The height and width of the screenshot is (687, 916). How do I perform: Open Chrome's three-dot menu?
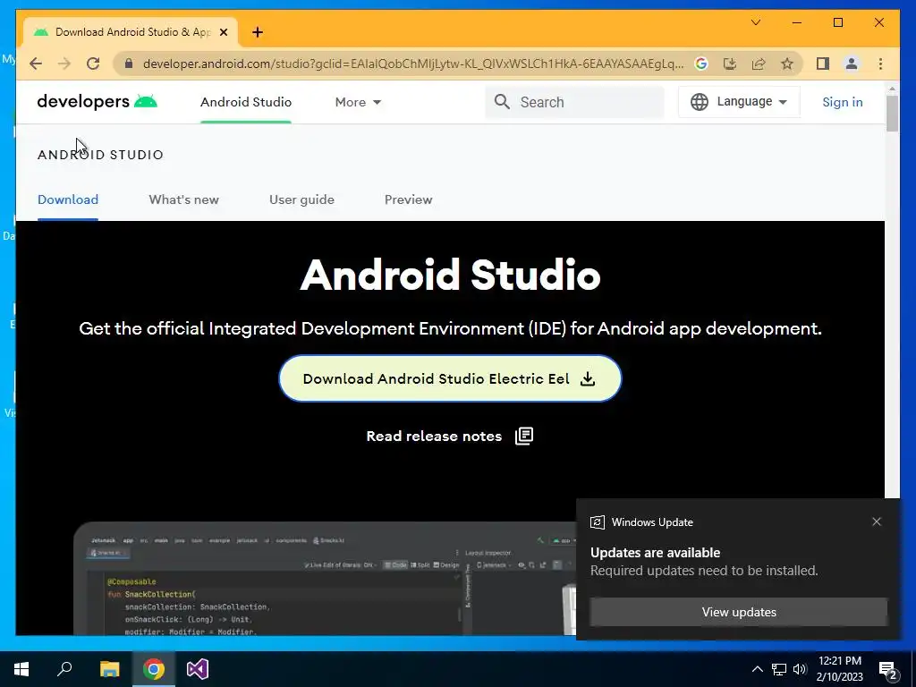pos(880,64)
